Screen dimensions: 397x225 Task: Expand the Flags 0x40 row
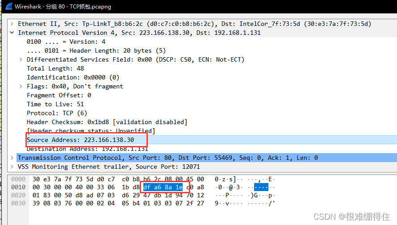[21, 86]
